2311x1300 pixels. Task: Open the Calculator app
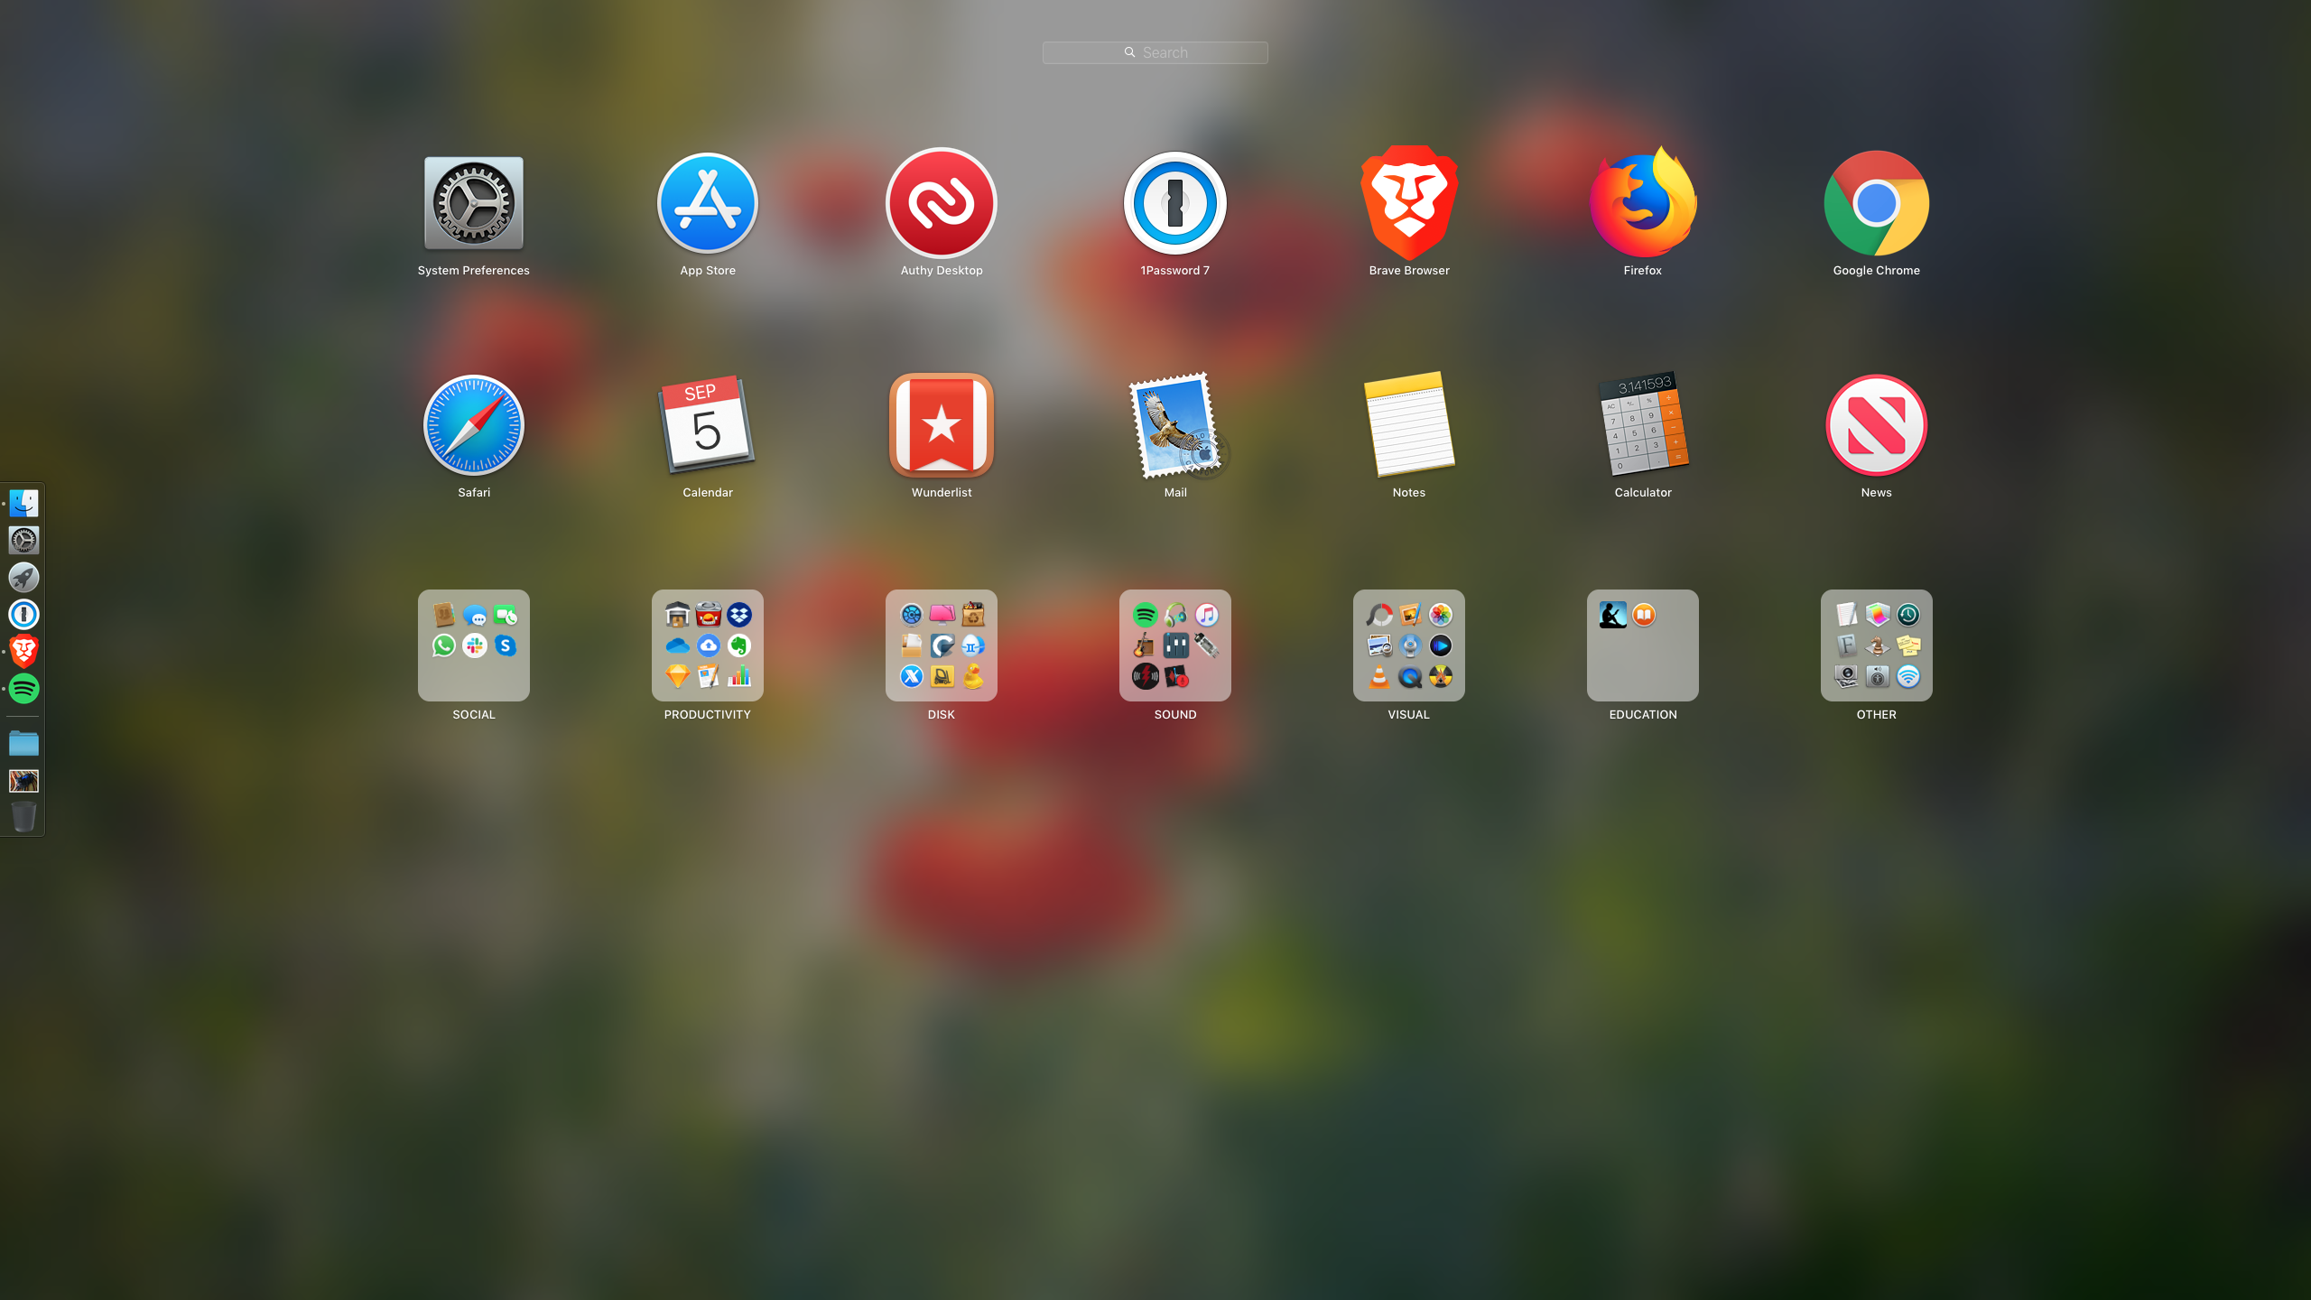[1642, 425]
